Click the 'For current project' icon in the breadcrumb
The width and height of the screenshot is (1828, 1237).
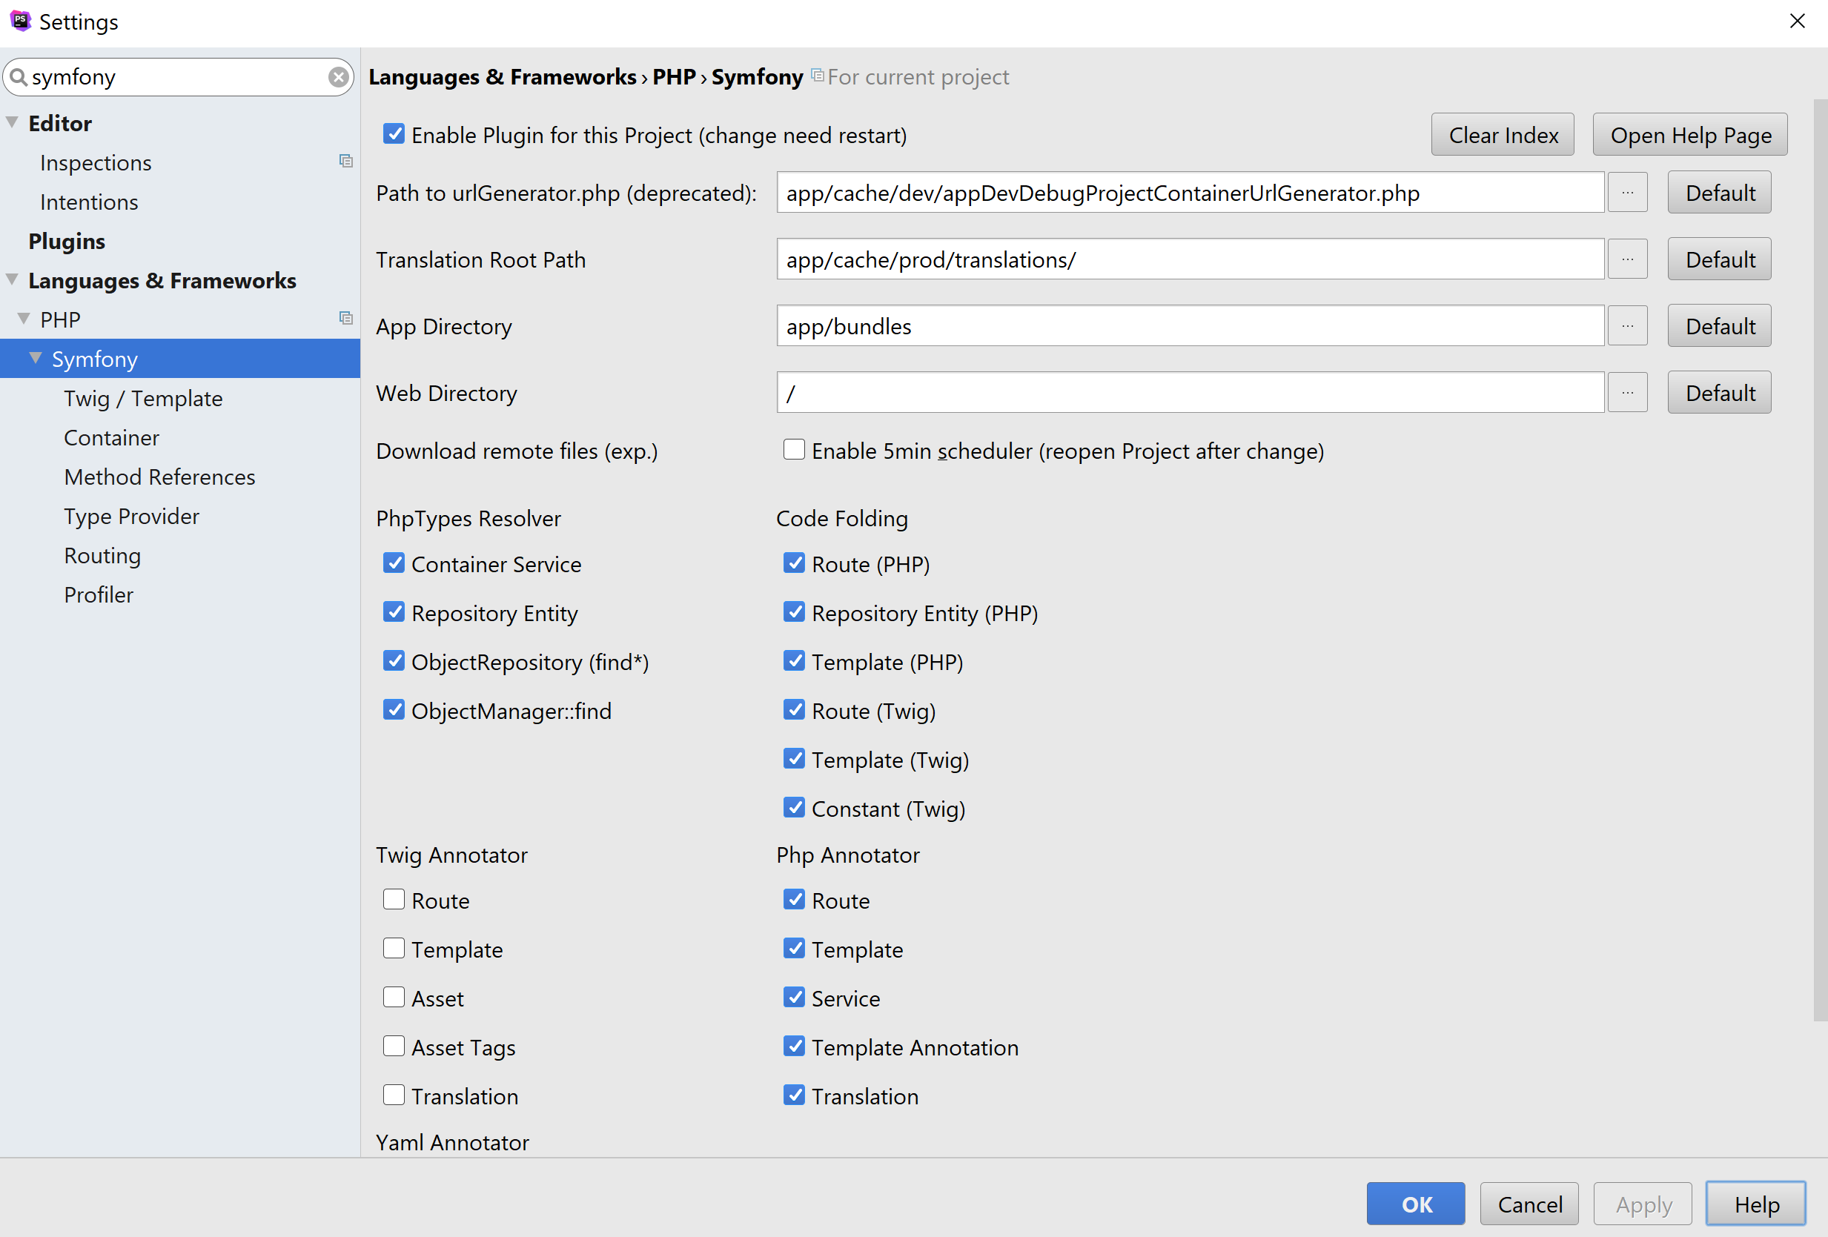tap(817, 76)
